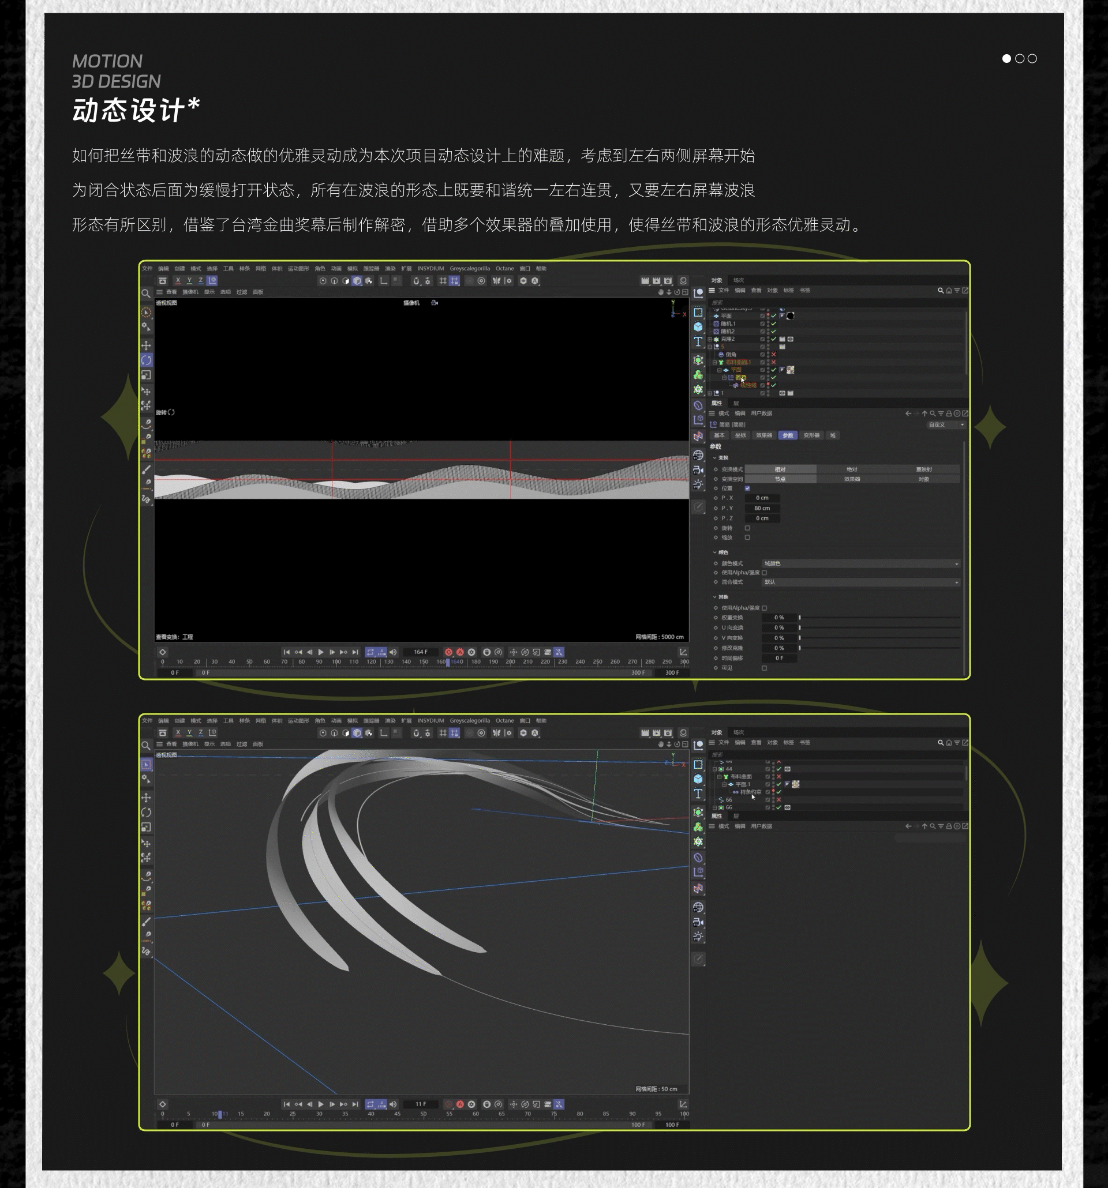Toggle coordinate system icon in upper window toolbar
The height and width of the screenshot is (1188, 1108).
click(x=212, y=280)
